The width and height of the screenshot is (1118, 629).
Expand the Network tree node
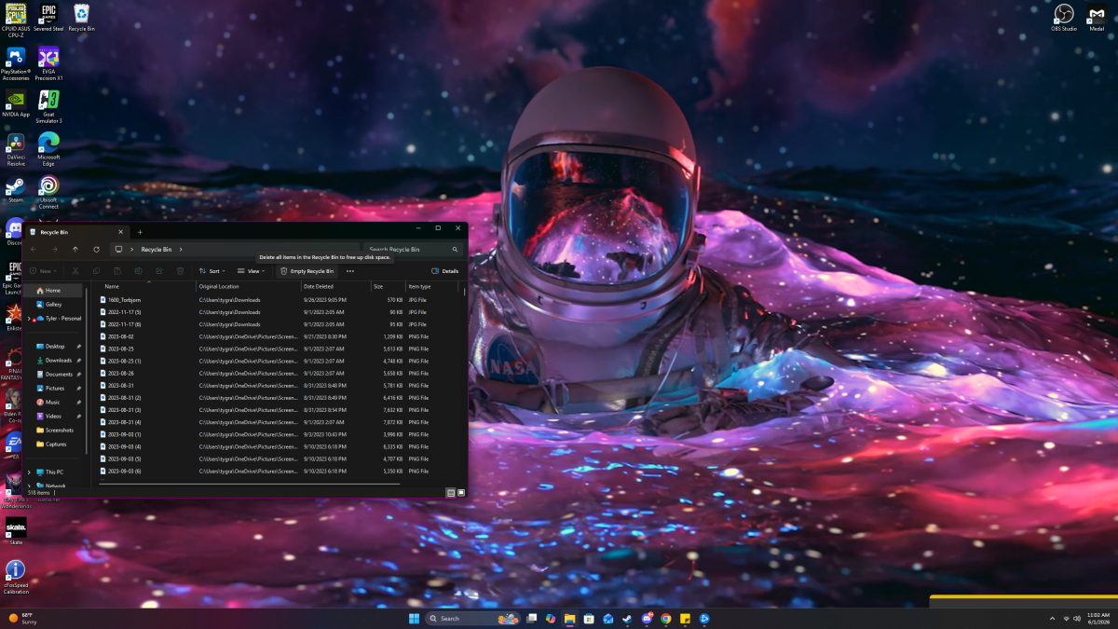[x=29, y=485]
